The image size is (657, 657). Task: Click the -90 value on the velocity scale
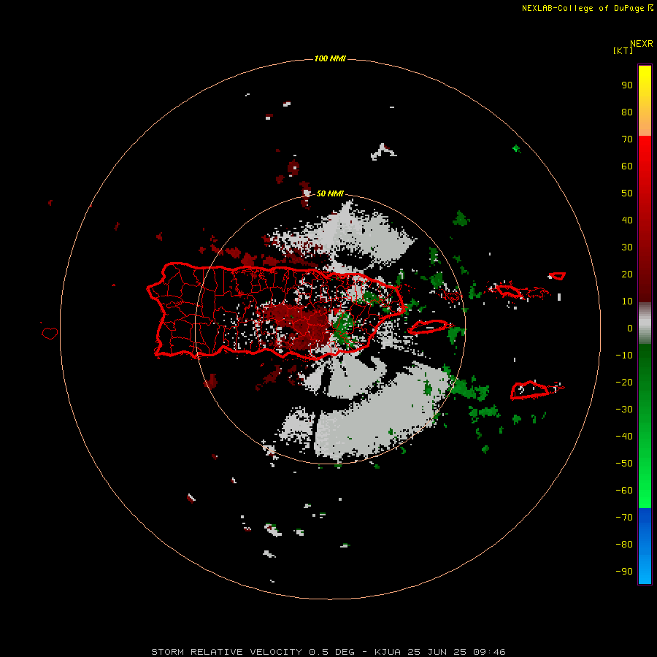click(x=624, y=572)
